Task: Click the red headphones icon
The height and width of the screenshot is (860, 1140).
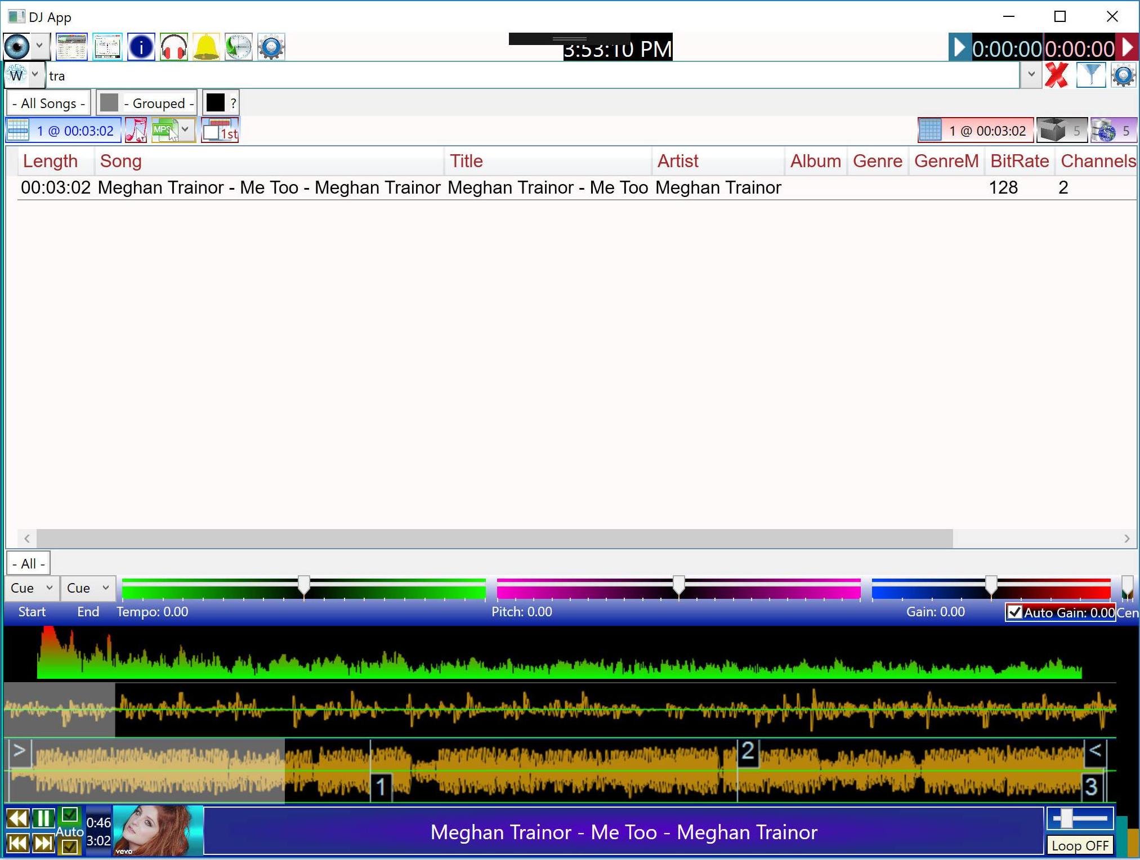Action: point(173,47)
